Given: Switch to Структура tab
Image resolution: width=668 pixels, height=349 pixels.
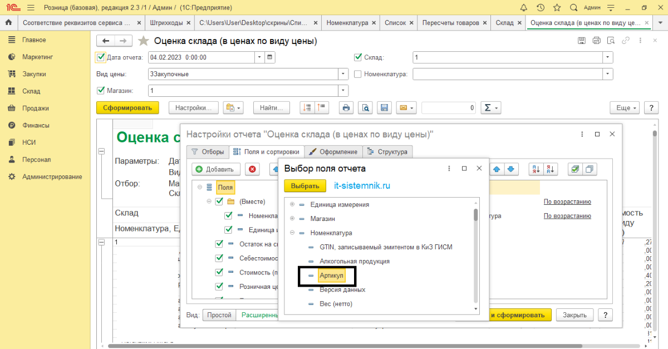Looking at the screenshot, I should (x=387, y=151).
